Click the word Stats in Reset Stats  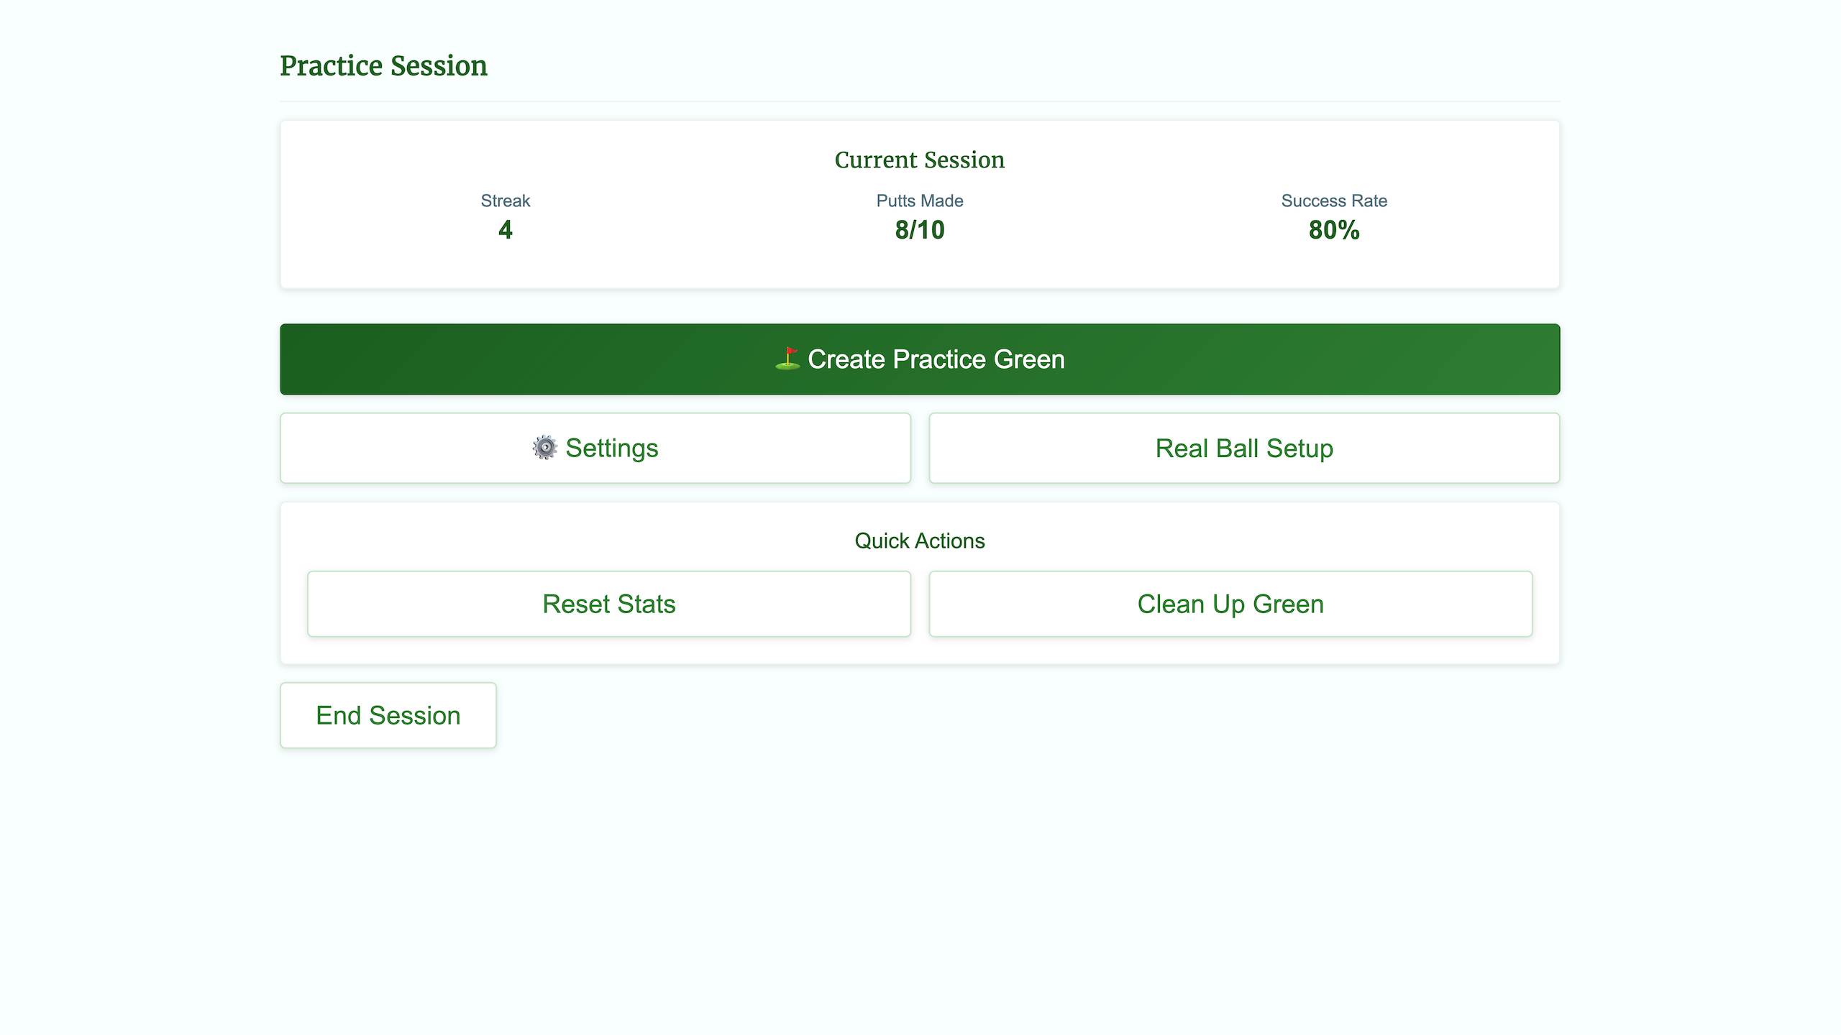point(646,604)
